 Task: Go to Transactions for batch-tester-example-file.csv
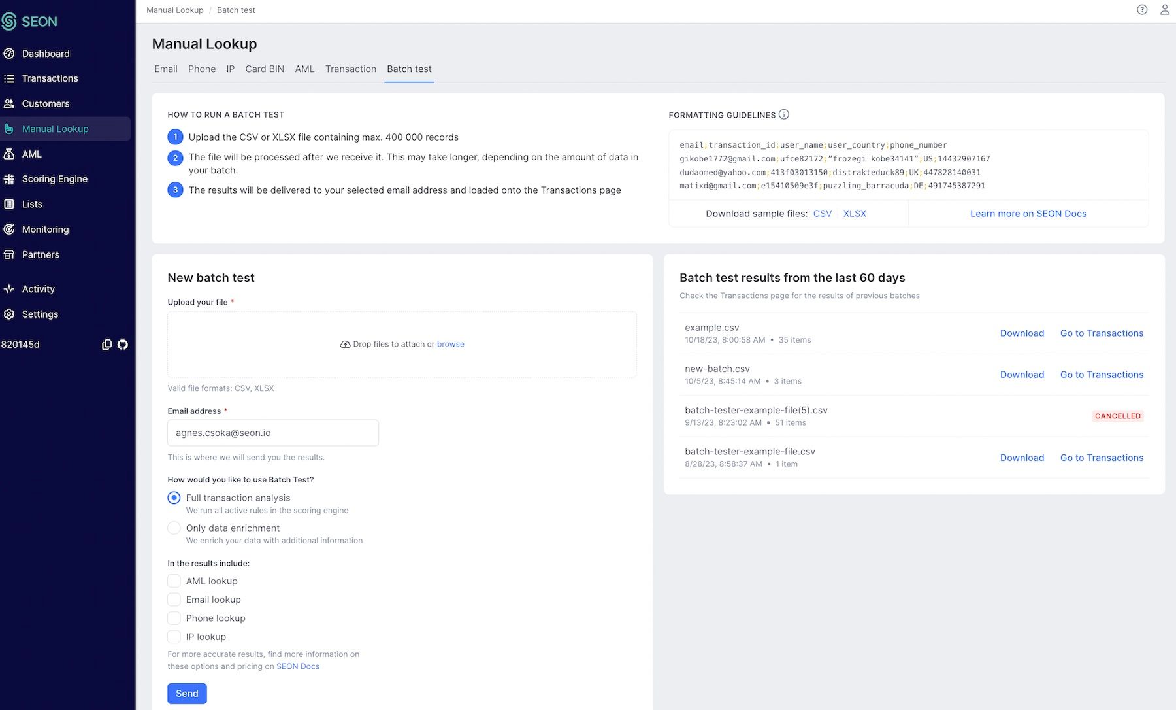(1102, 458)
